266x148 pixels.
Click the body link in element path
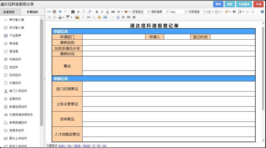point(62,145)
